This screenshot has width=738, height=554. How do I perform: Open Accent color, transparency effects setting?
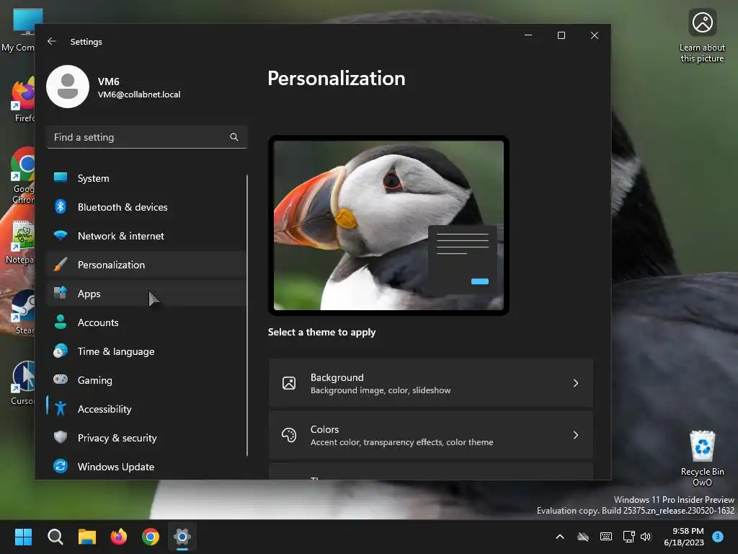[x=431, y=435]
